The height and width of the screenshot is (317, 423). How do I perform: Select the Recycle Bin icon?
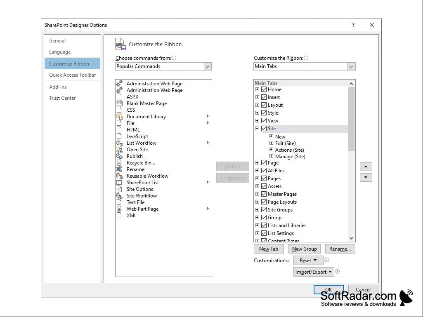pos(119,163)
